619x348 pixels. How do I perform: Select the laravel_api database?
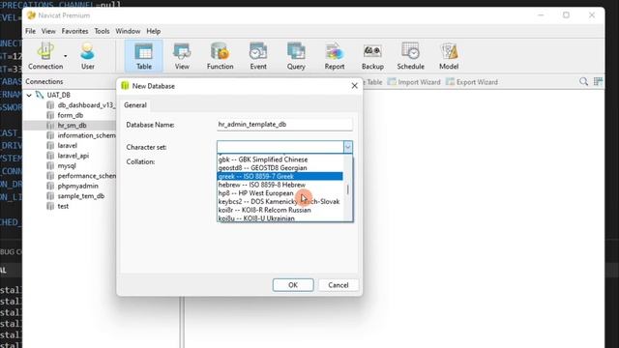point(74,156)
